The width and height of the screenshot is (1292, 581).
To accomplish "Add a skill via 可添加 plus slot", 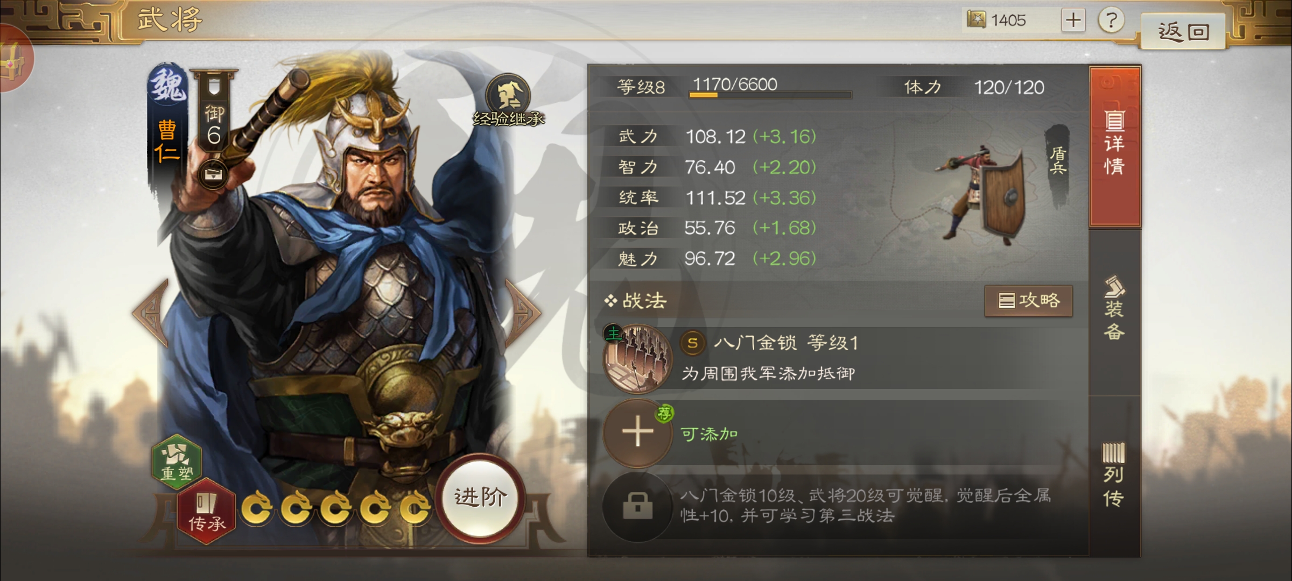I will 638,432.
